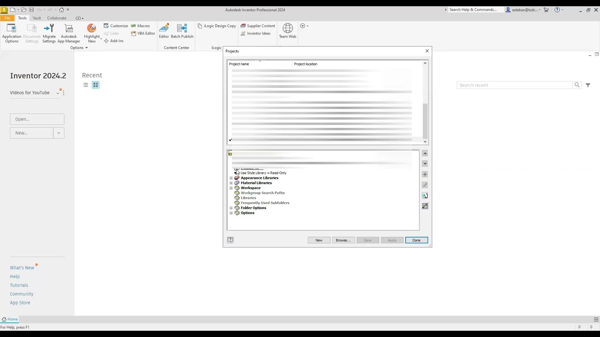Click the Home icon in quick access toolbar

pos(61,9)
